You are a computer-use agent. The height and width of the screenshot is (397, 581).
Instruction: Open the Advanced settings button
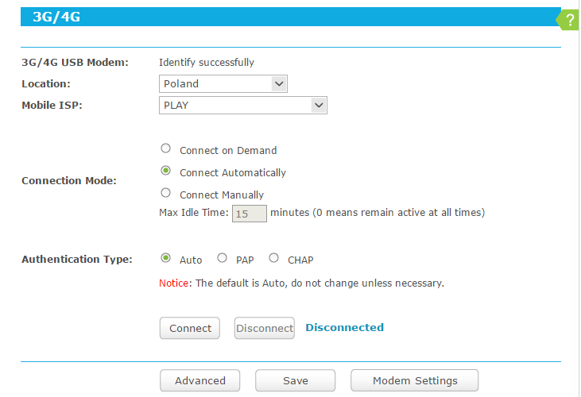point(200,381)
